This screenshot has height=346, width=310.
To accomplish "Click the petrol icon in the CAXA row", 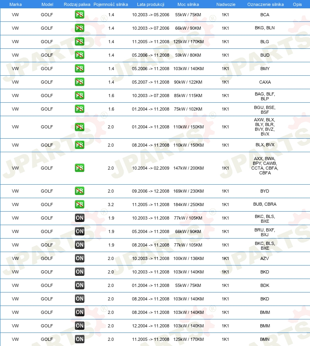I will 79,82.
